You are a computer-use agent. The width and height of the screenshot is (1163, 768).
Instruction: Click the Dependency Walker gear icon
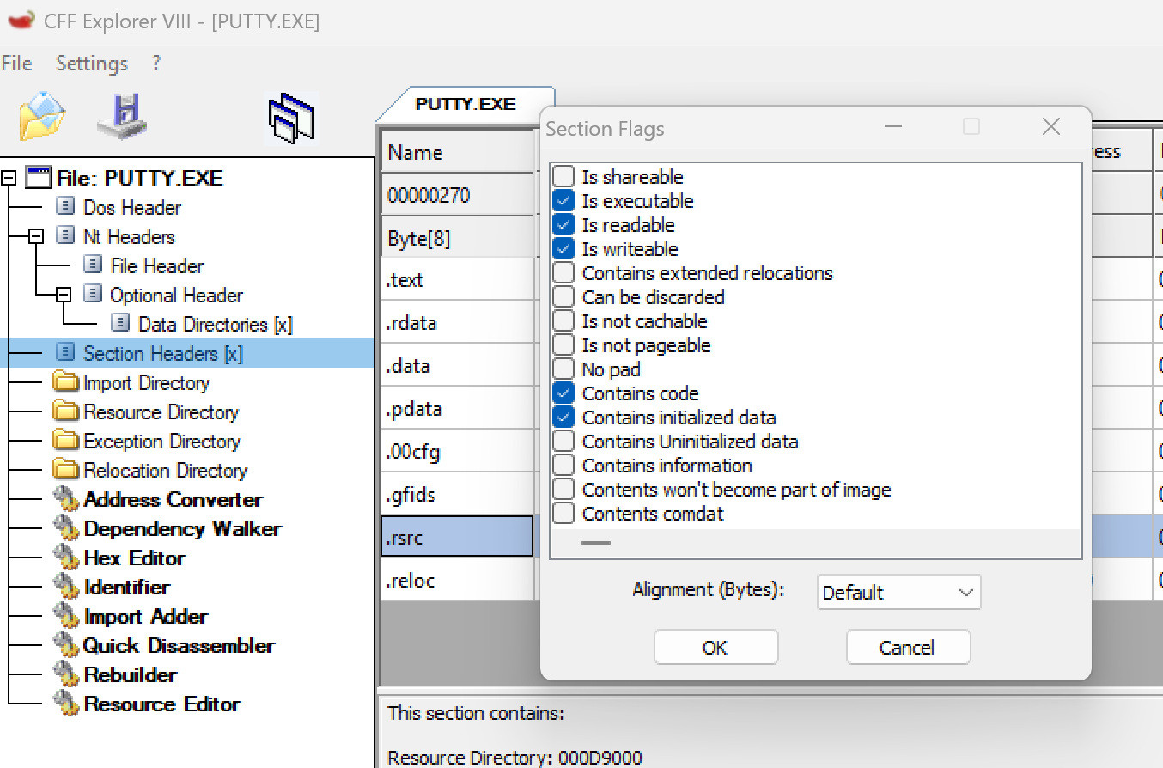(66, 528)
